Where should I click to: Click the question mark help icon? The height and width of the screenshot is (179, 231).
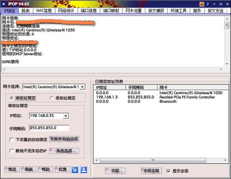pyautogui.click(x=208, y=4)
